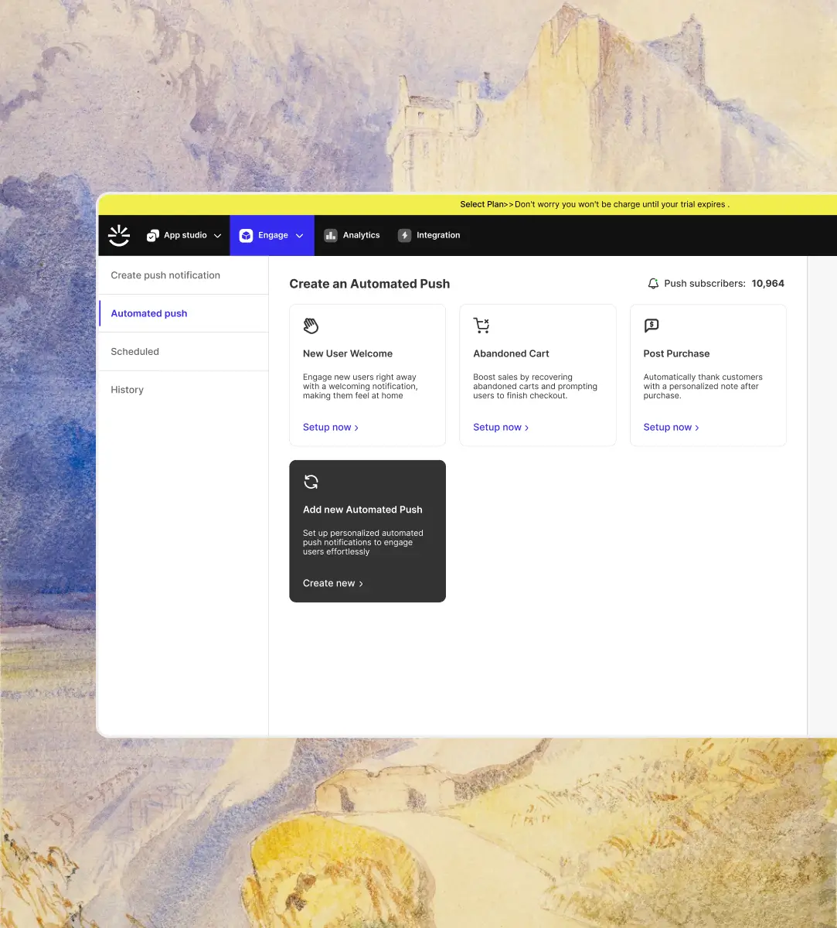Click the Integration lightning bolt icon
Screen dimensions: 837x928
pyautogui.click(x=404, y=235)
